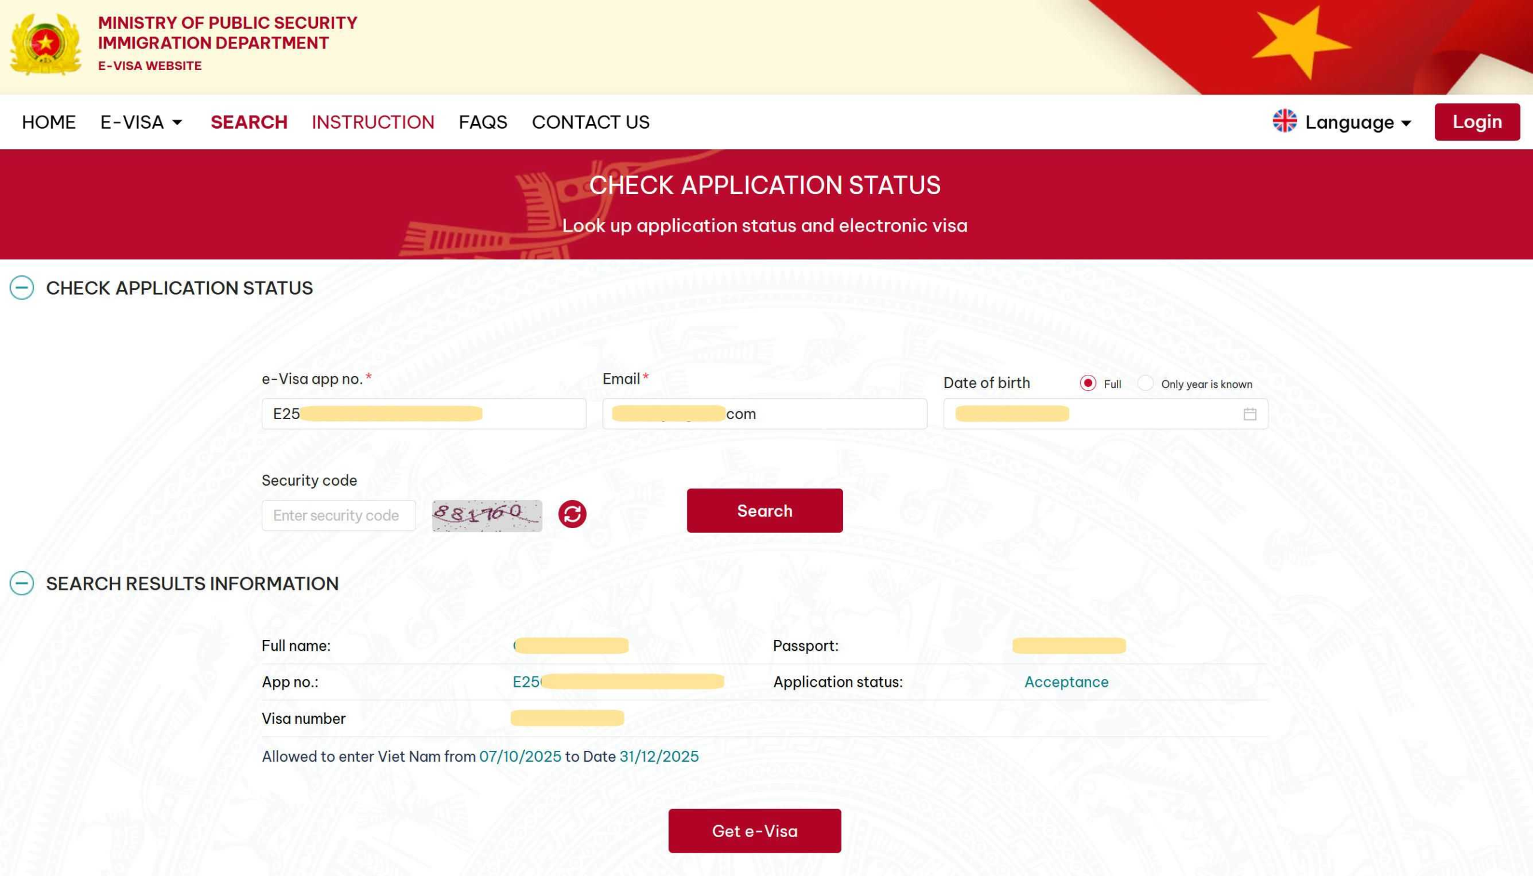Click the refresh captcha icon
Screen dimensions: 1533x876
pos(571,514)
